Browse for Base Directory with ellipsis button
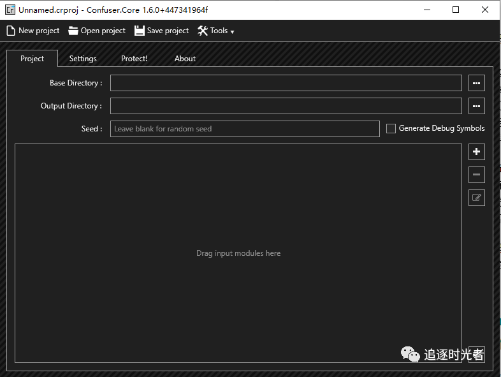 click(476, 83)
